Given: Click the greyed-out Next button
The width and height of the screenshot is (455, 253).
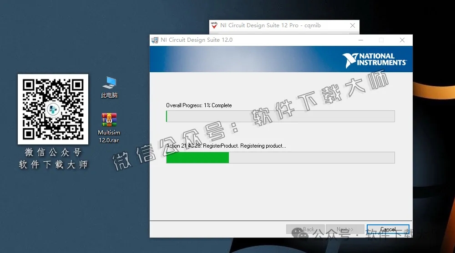Looking at the screenshot, I should coord(345,229).
